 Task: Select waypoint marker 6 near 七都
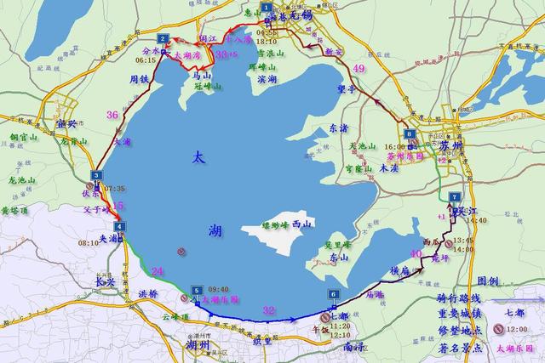point(333,295)
